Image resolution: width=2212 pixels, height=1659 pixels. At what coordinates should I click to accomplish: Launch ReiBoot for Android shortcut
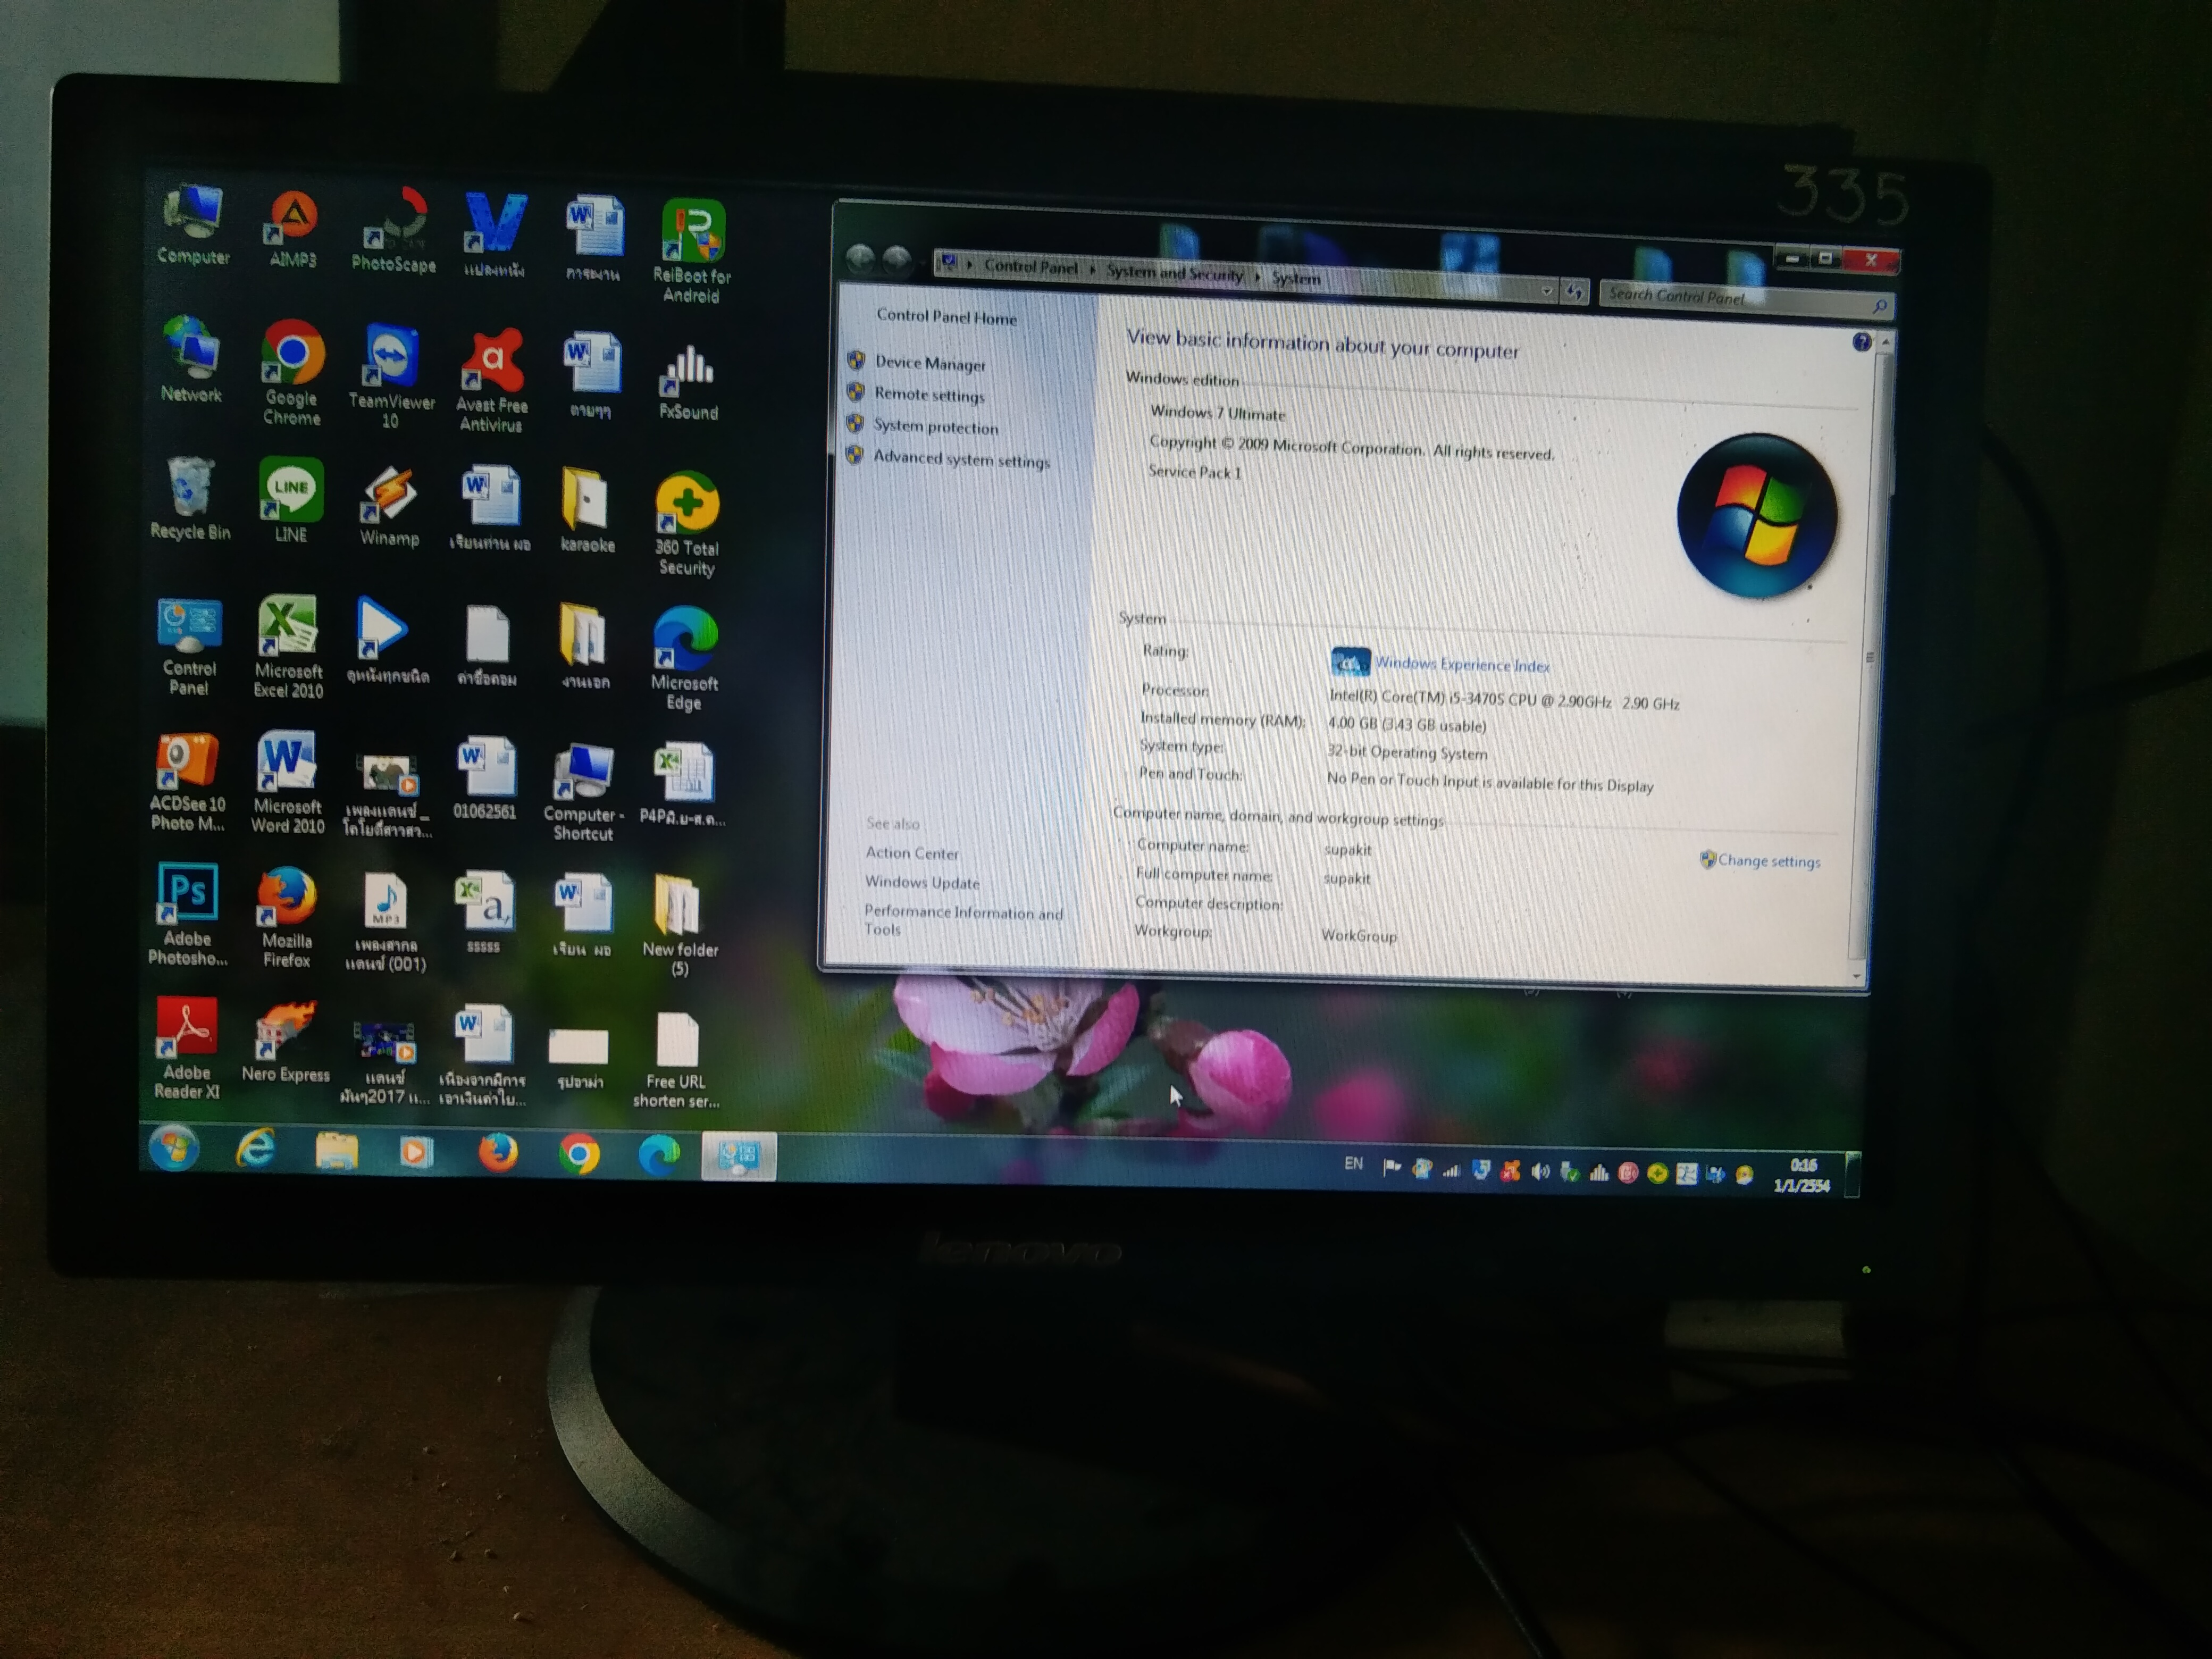692,250
